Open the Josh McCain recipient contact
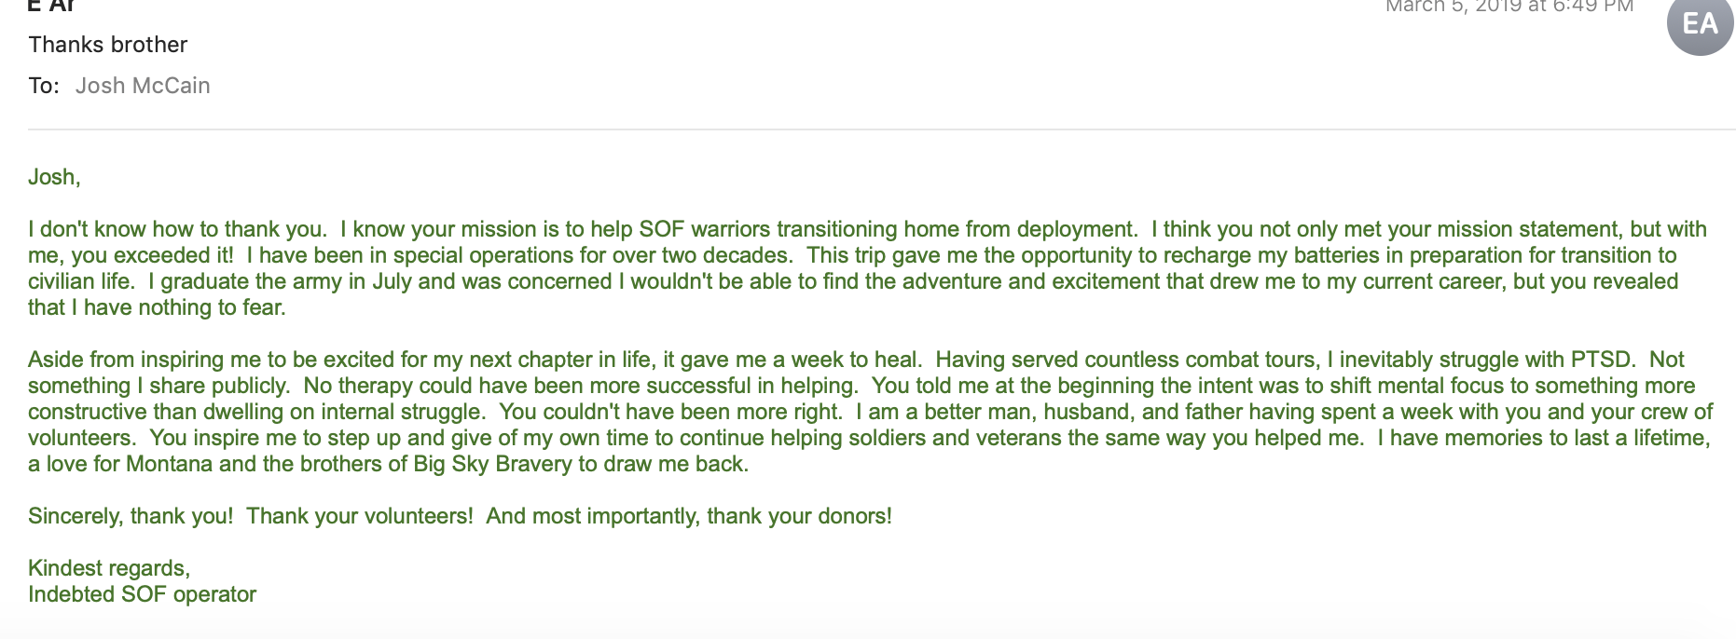The width and height of the screenshot is (1736, 639). (x=143, y=86)
